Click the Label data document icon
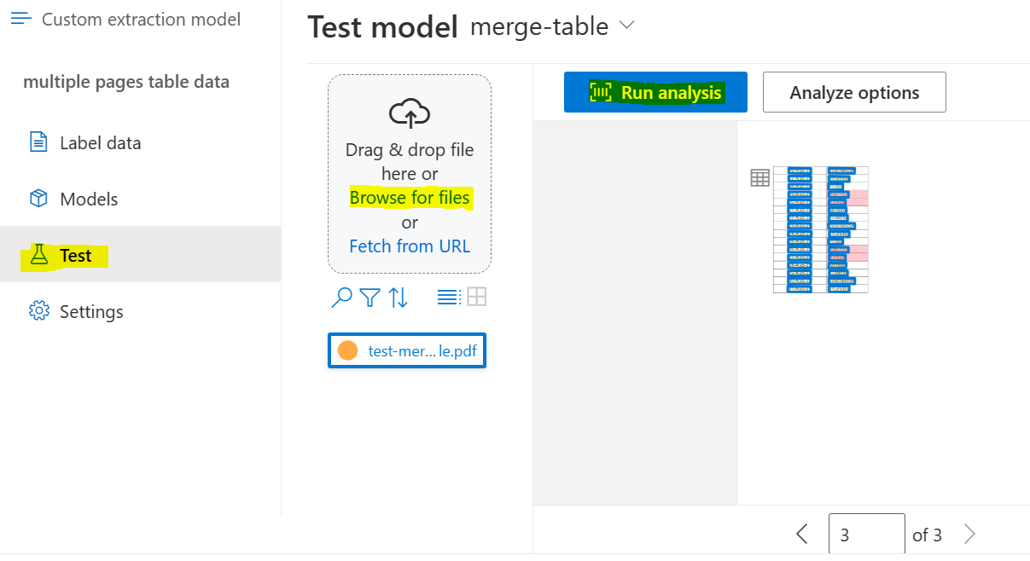Image resolution: width=1030 pixels, height=561 pixels. [37, 142]
